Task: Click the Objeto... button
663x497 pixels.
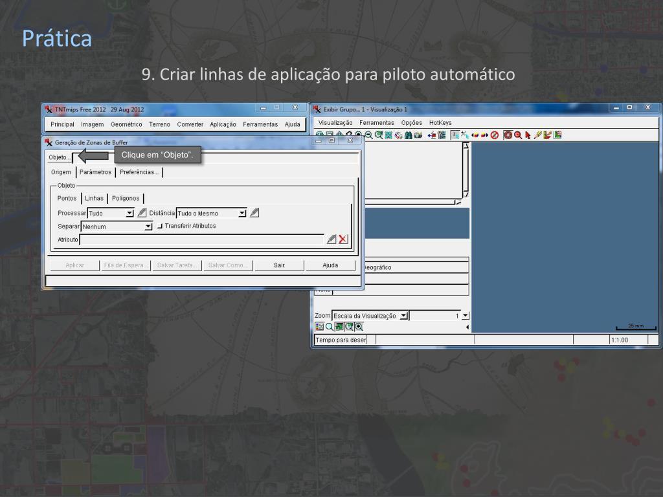Action: pos(60,157)
